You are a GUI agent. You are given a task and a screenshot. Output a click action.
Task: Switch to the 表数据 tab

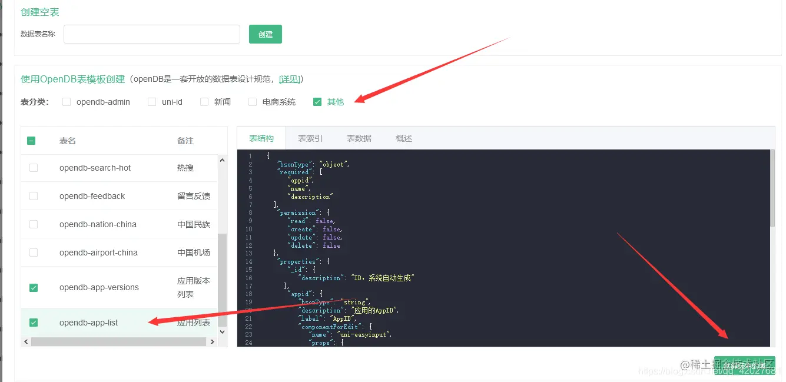(x=359, y=138)
